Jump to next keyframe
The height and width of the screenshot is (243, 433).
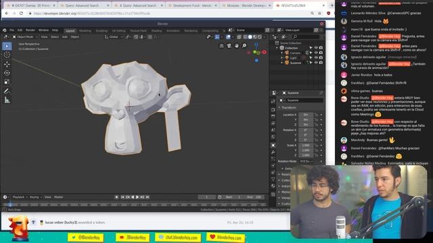142,197
